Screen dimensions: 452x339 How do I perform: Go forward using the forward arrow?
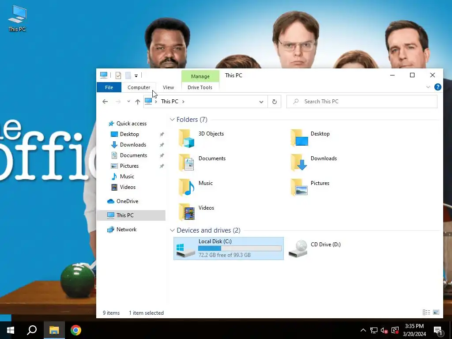pyautogui.click(x=118, y=102)
